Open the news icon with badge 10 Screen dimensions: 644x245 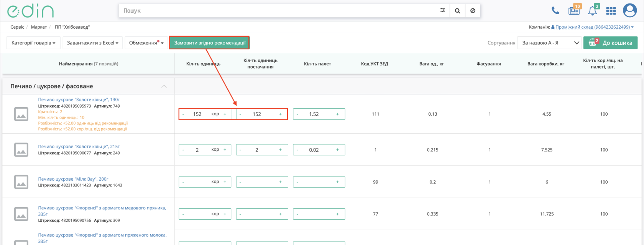pyautogui.click(x=574, y=10)
